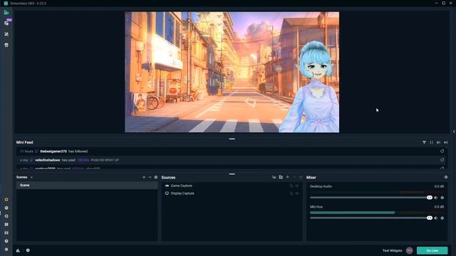This screenshot has height=256, width=456.
Task: Open Mixer advanced settings gear
Action: coord(446,177)
